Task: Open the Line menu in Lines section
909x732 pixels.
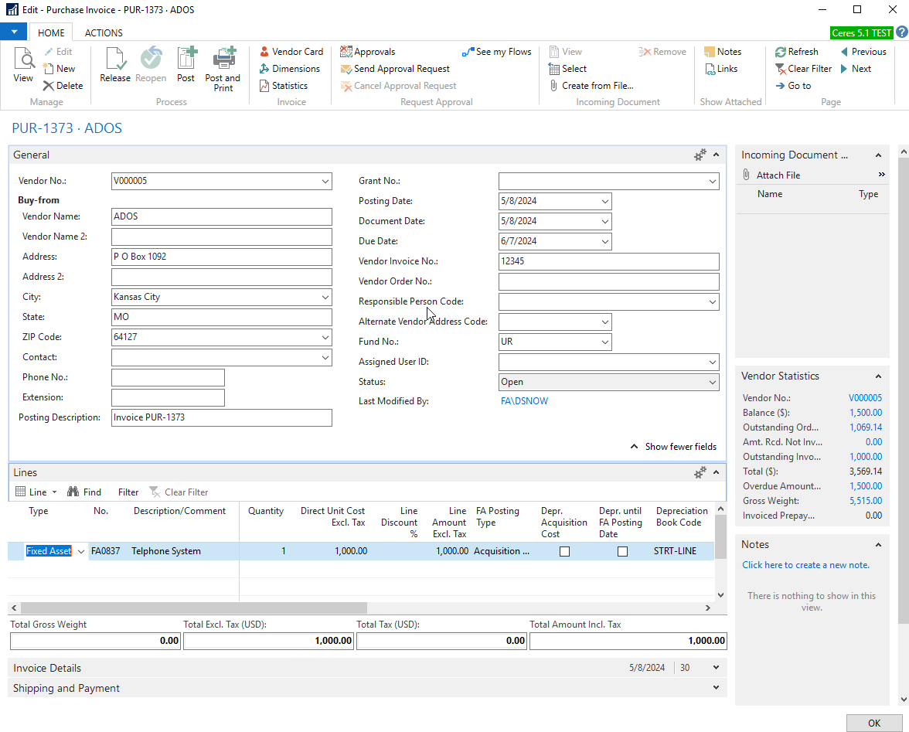Action: (36, 492)
